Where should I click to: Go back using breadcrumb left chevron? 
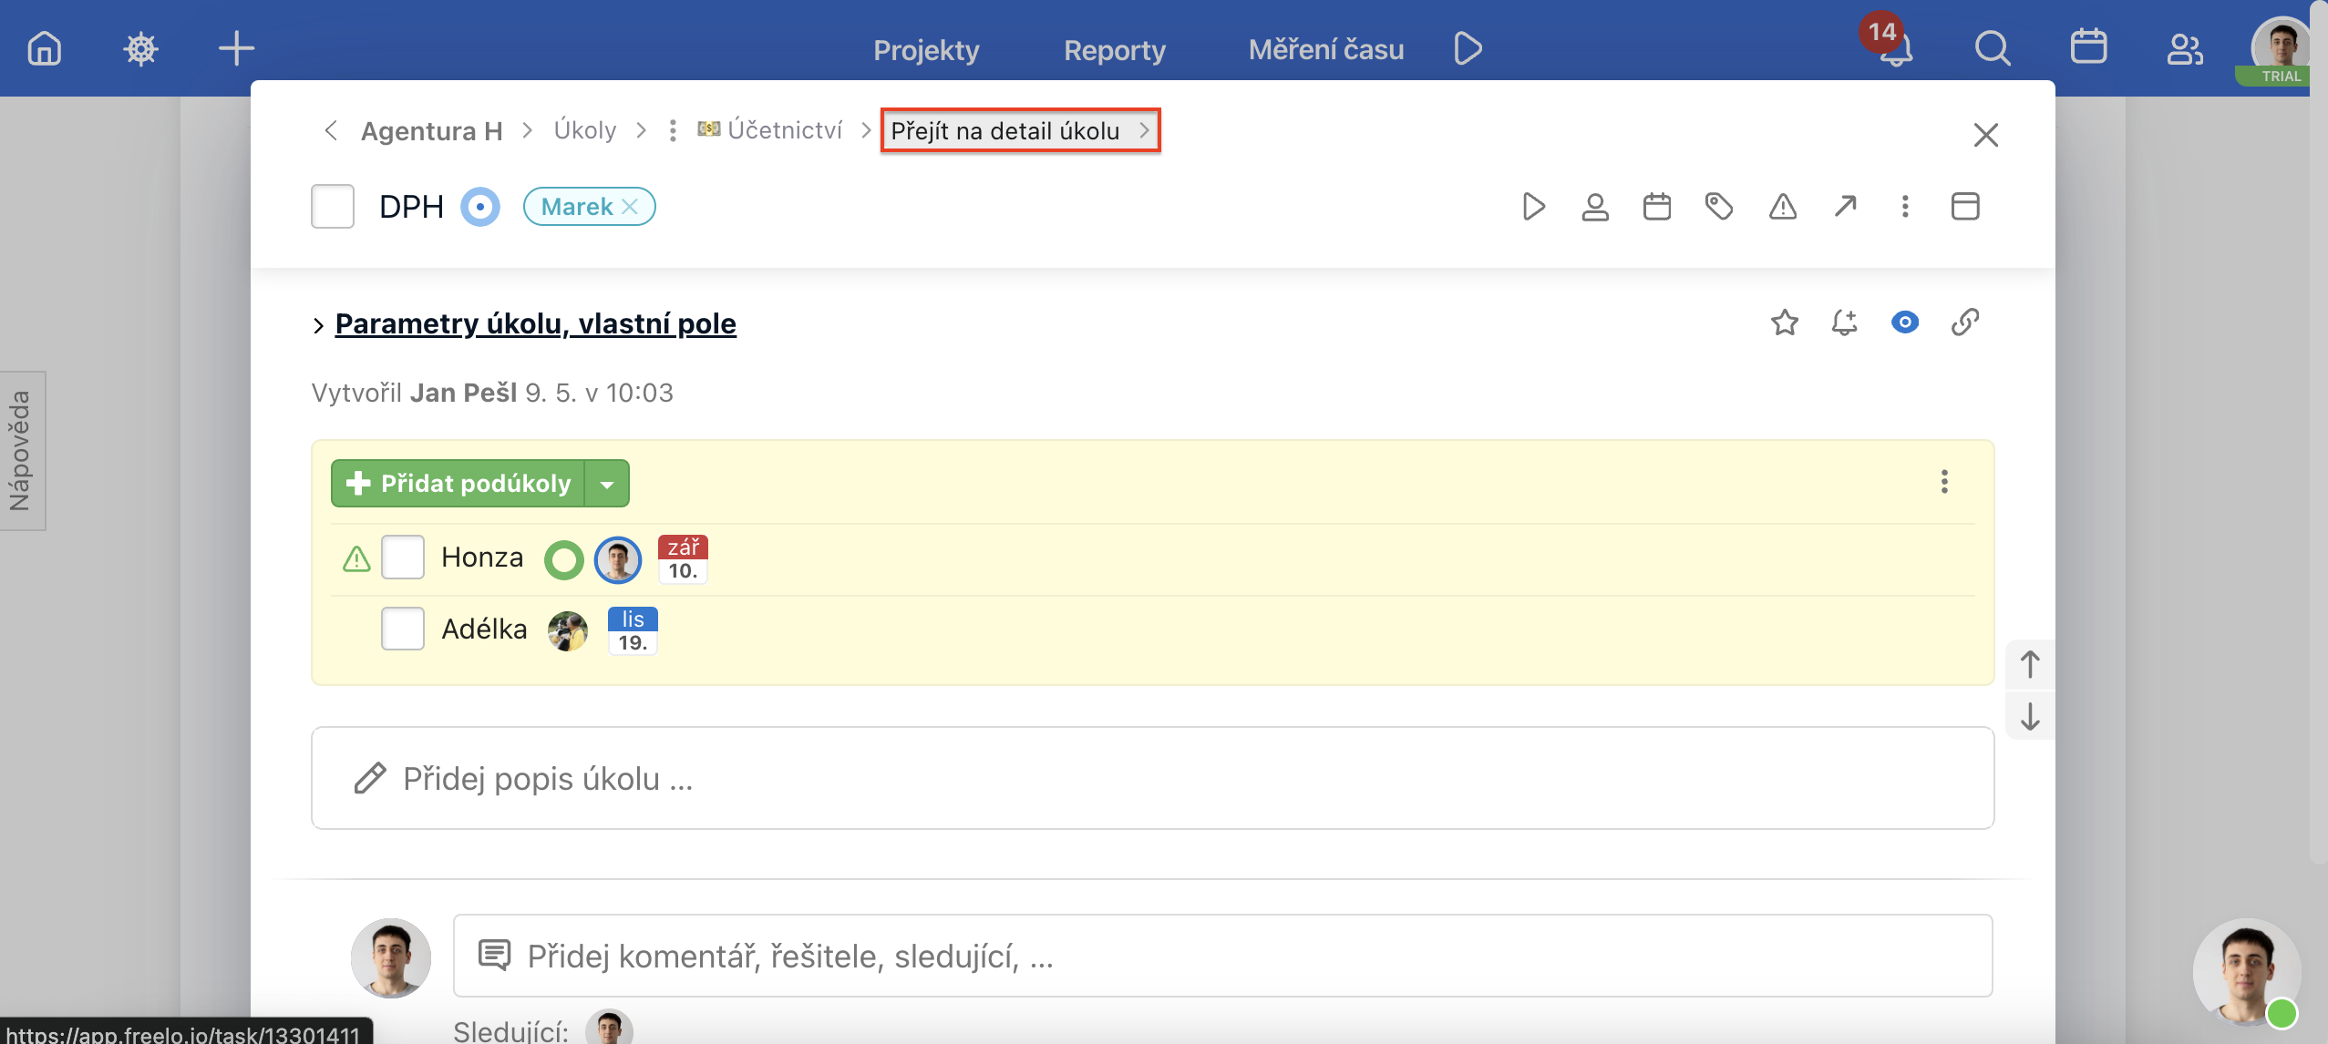pyautogui.click(x=331, y=130)
